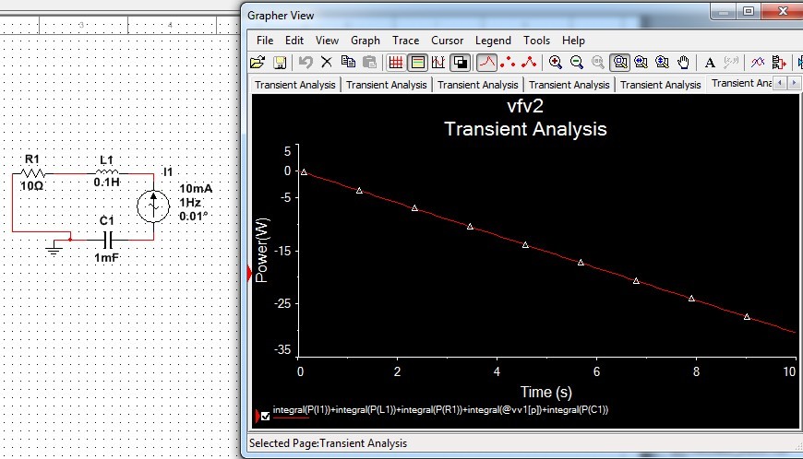Click the 10Ω resistor value label
This screenshot has height=459, width=803.
(x=31, y=185)
